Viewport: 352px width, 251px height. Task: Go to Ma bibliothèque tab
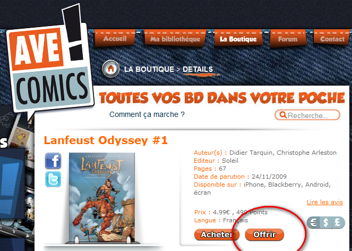click(175, 39)
